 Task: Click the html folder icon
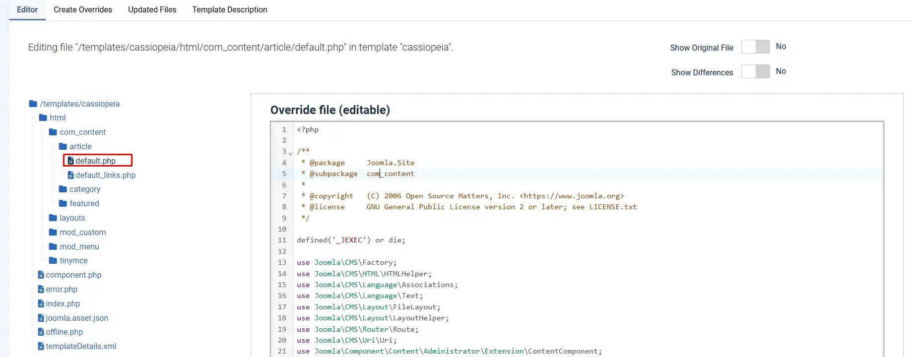(x=43, y=118)
